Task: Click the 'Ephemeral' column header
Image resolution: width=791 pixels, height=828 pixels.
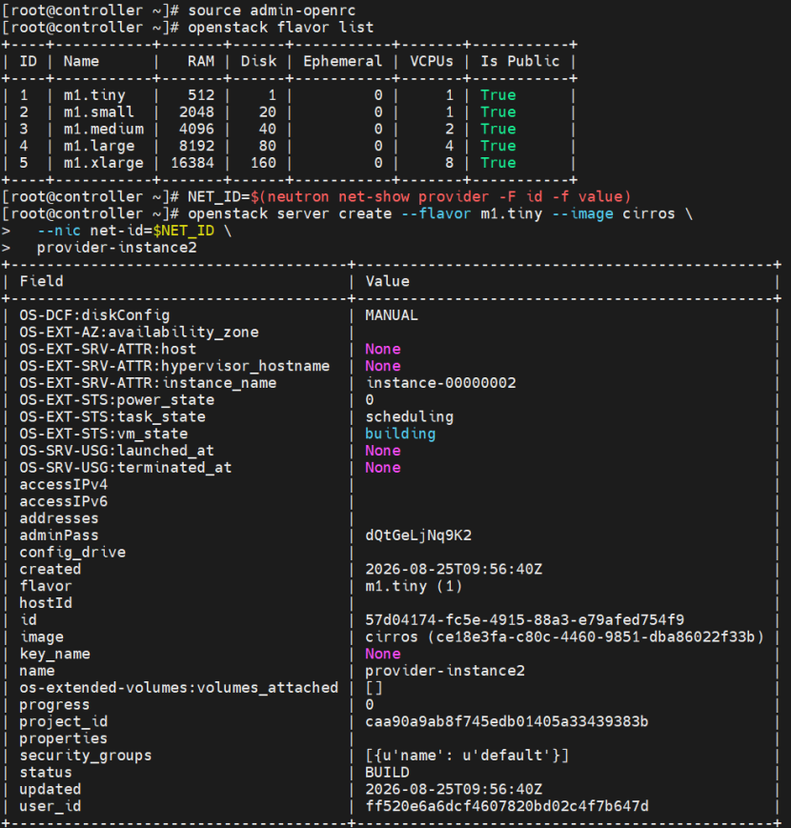Action: pos(342,61)
